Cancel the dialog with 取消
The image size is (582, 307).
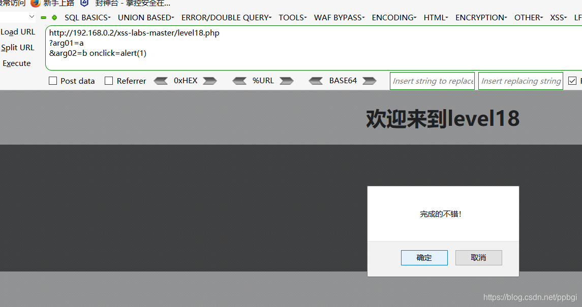point(478,258)
